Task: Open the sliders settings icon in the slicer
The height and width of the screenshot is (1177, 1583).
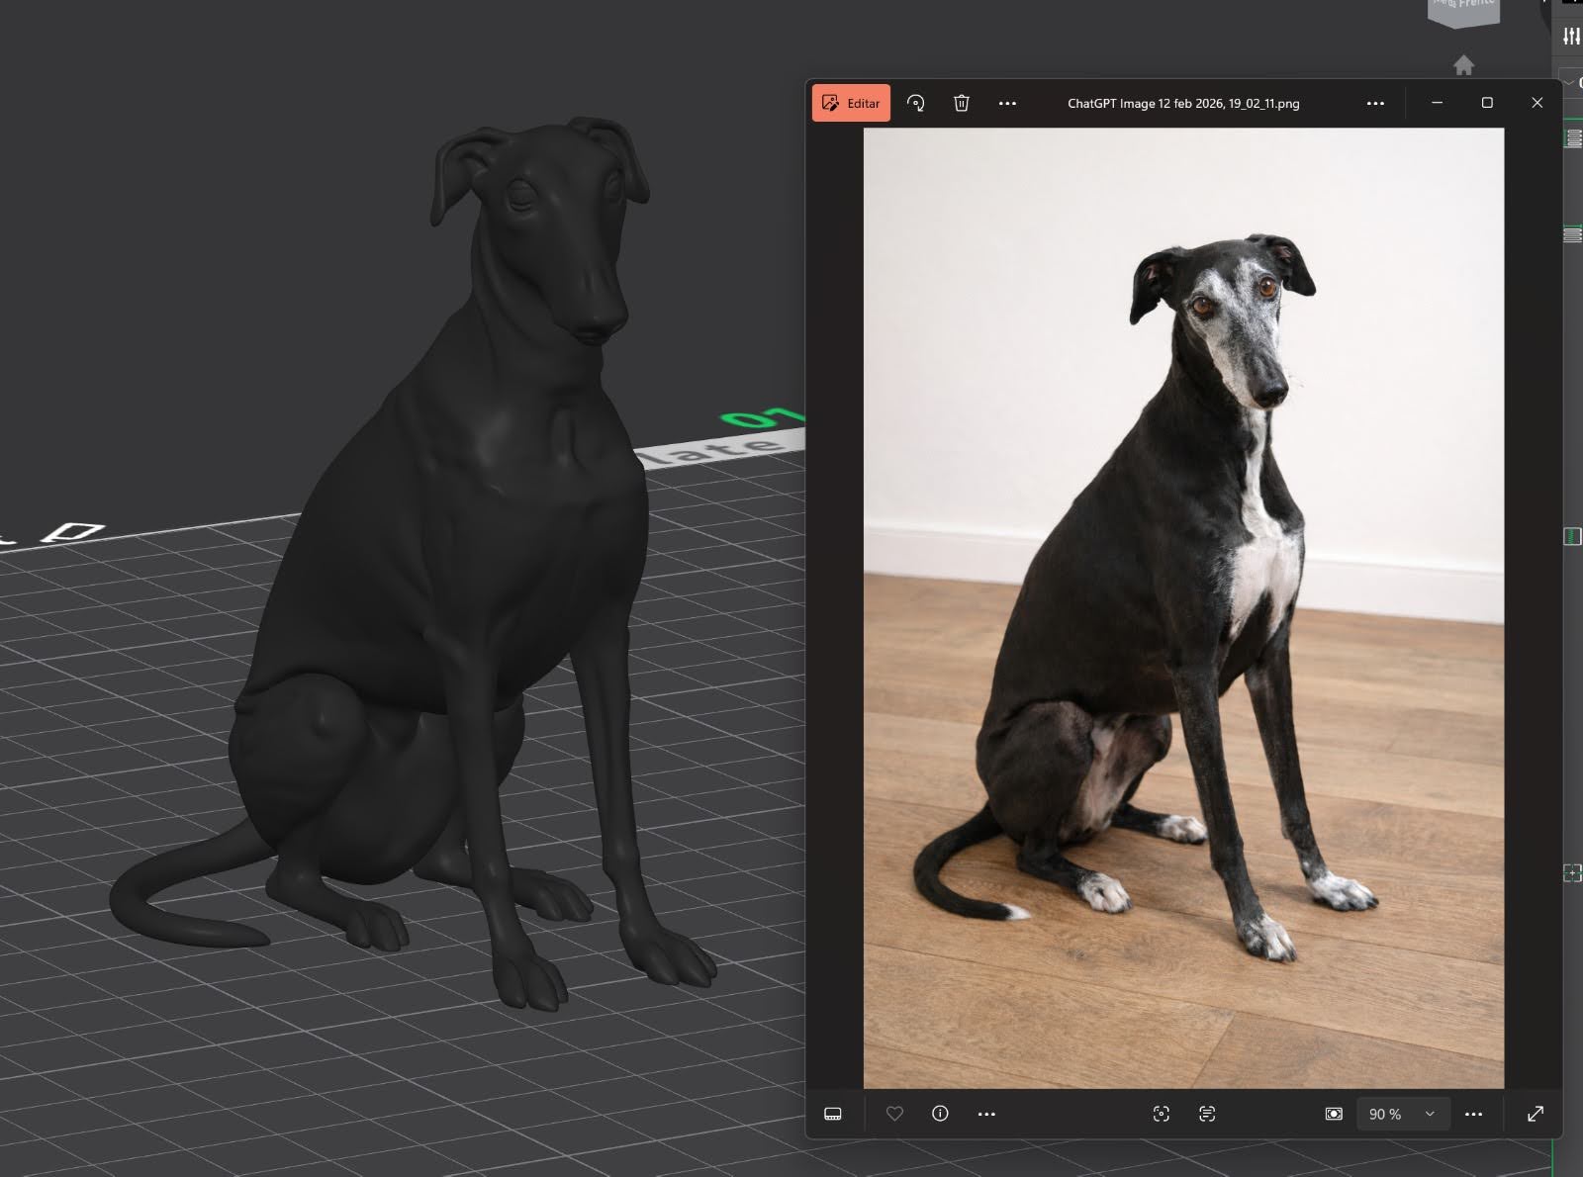Action: pos(1571,37)
